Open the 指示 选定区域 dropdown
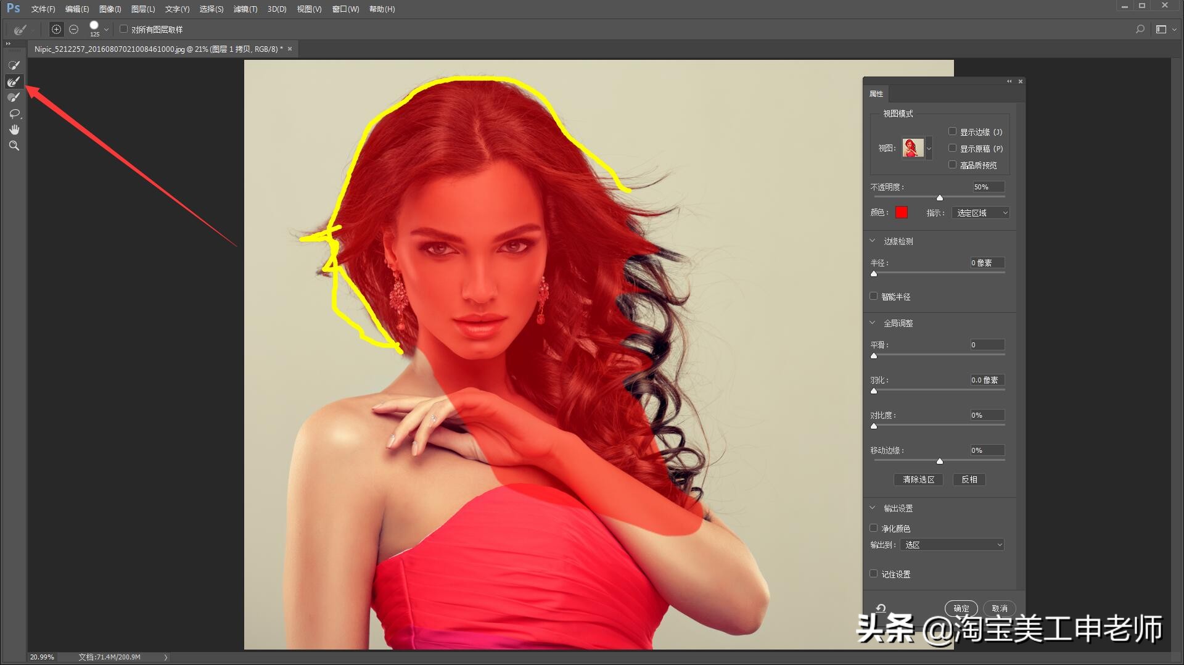This screenshot has height=665, width=1184. pyautogui.click(x=980, y=213)
